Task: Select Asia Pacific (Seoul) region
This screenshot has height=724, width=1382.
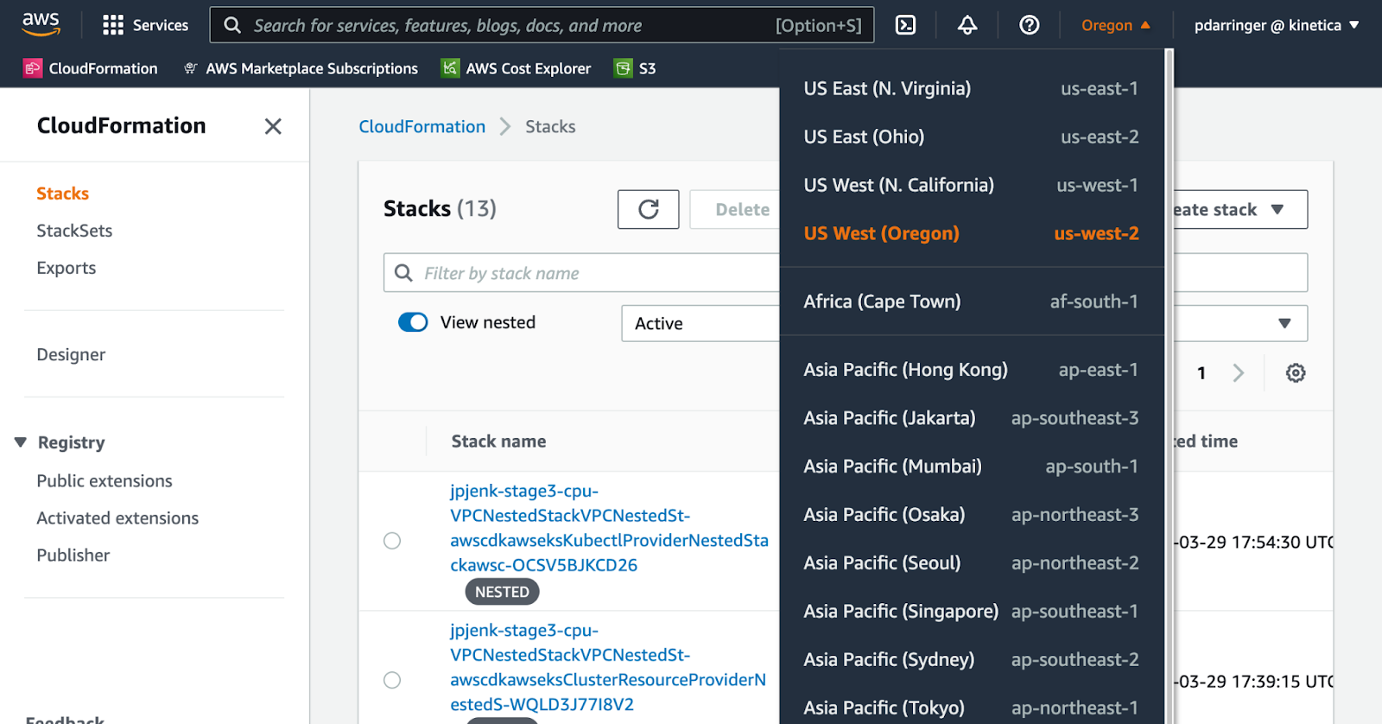Action: (x=972, y=563)
